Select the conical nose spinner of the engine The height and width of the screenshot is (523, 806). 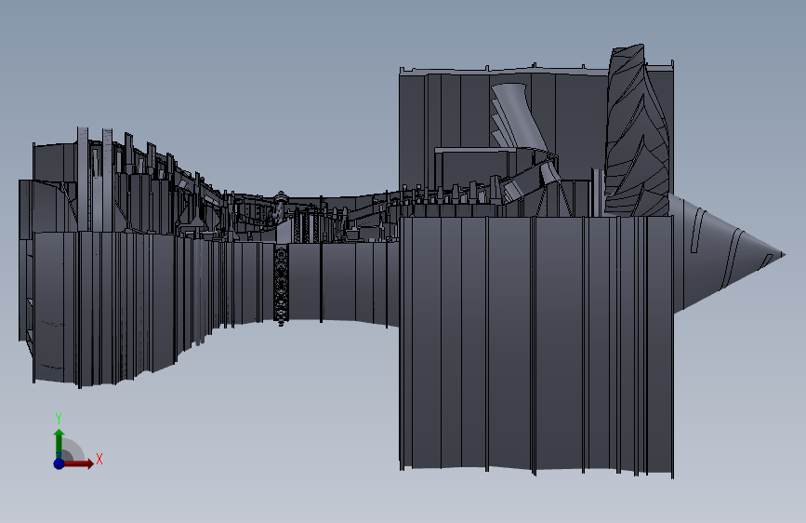tap(727, 254)
